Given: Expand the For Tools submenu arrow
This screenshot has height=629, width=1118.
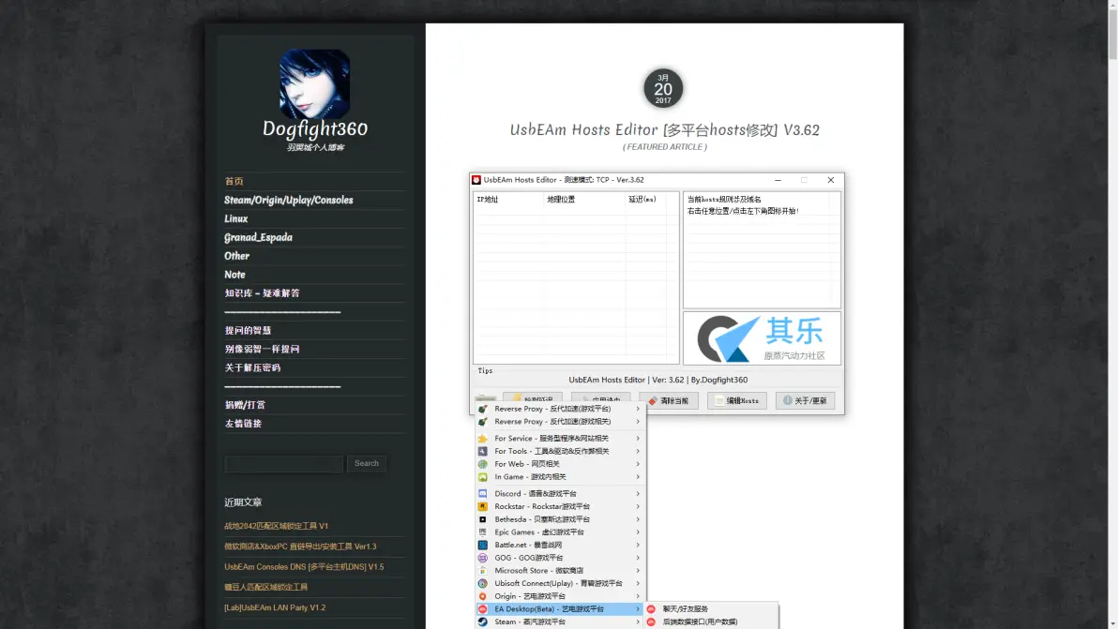Looking at the screenshot, I should [x=638, y=452].
